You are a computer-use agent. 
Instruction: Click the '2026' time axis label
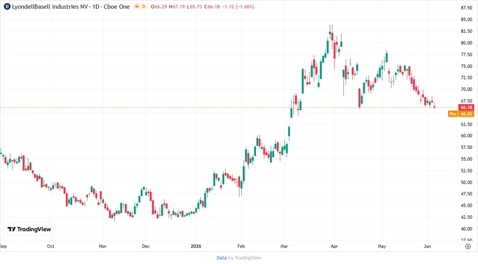(195, 247)
